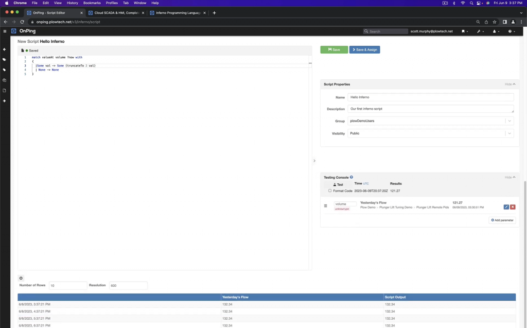Open the Testing Console help icon

coord(352,177)
